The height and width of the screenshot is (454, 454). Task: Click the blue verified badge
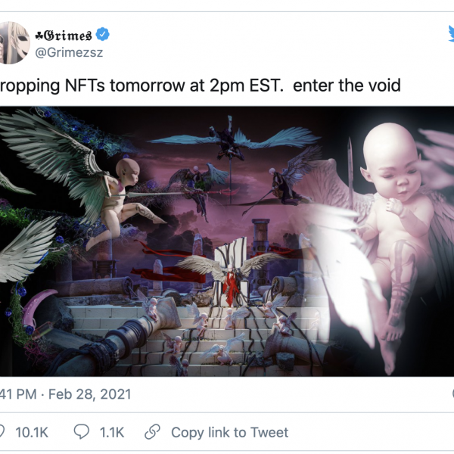pos(102,34)
